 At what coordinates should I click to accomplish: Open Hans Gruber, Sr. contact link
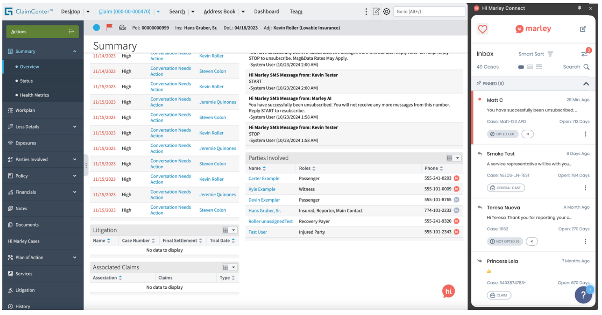click(x=264, y=211)
